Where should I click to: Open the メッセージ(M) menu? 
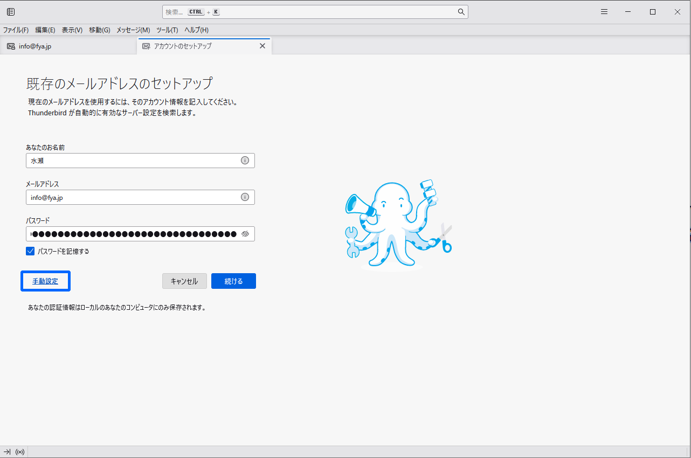coord(133,30)
